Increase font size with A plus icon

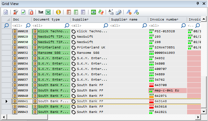click(x=136, y=12)
